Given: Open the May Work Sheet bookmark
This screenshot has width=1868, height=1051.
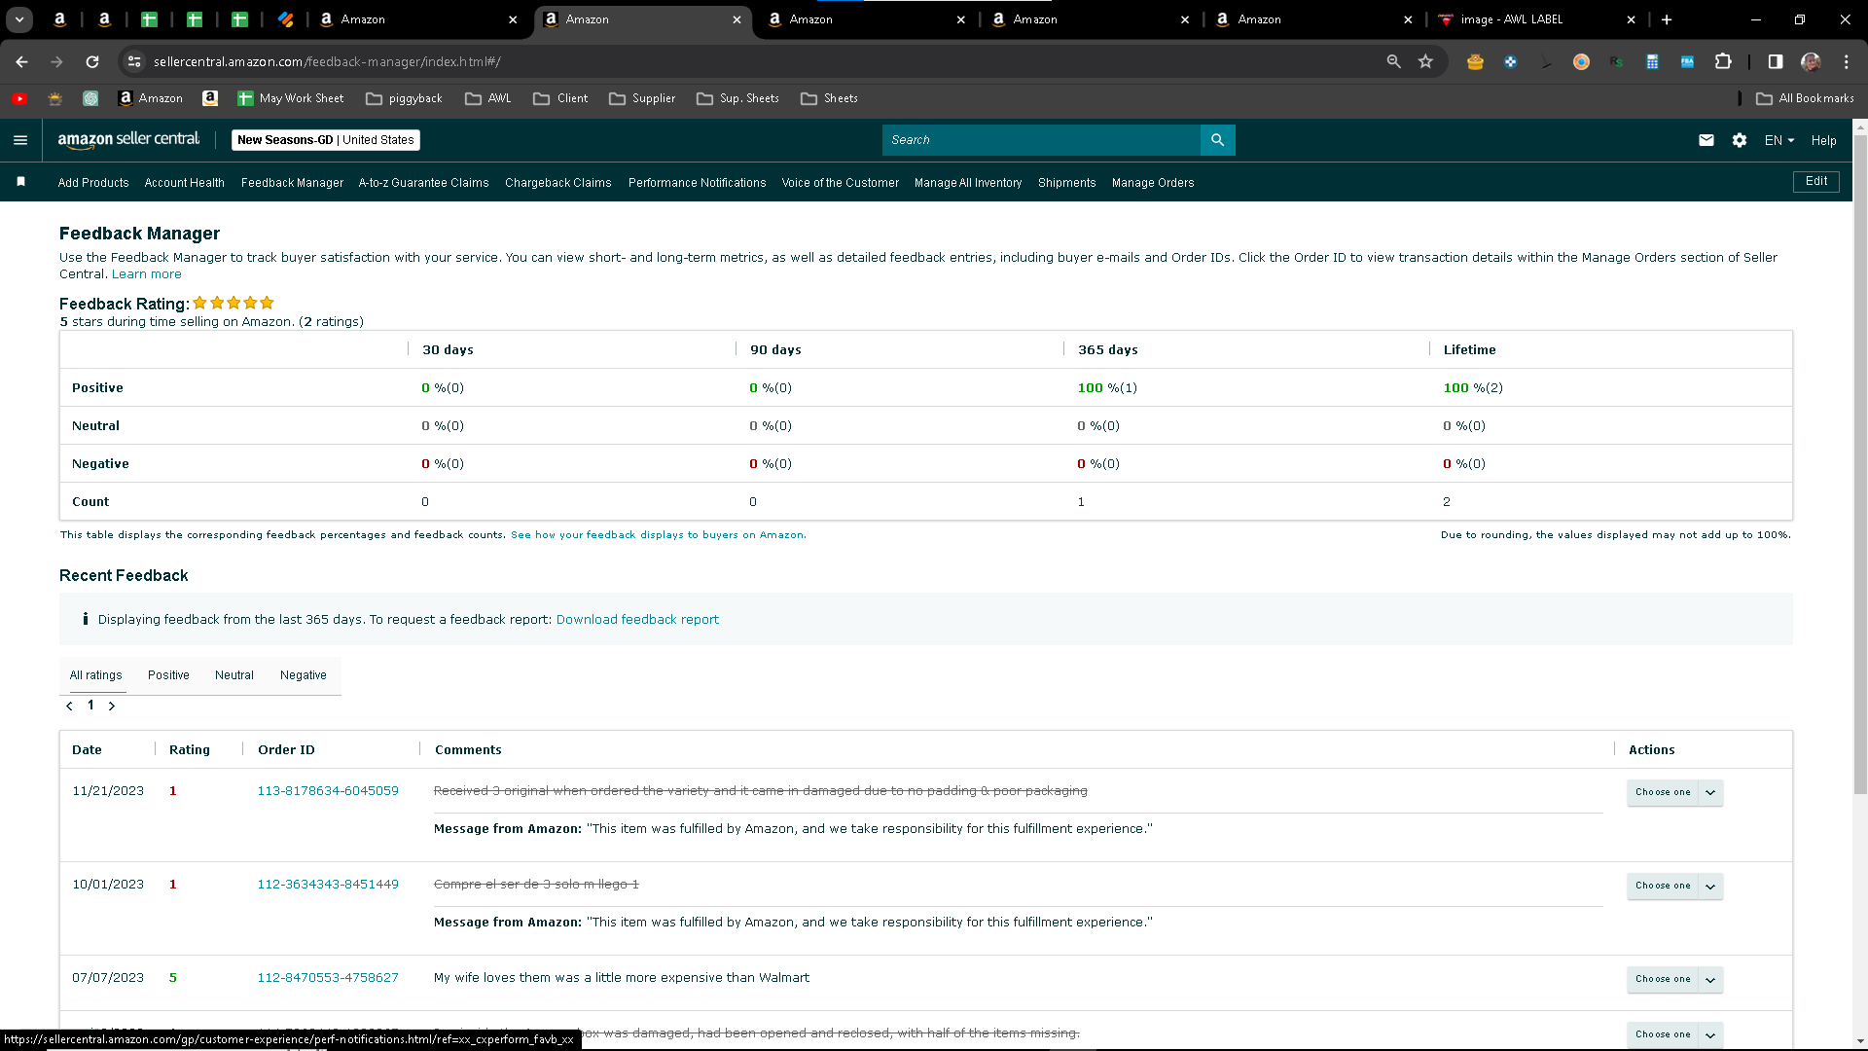Looking at the screenshot, I should point(290,98).
